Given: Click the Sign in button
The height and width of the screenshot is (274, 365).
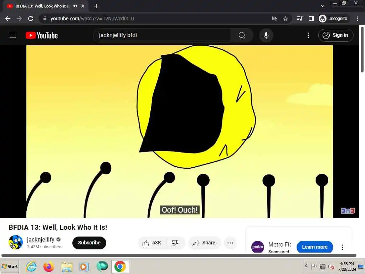Looking at the screenshot, I should (336, 35).
